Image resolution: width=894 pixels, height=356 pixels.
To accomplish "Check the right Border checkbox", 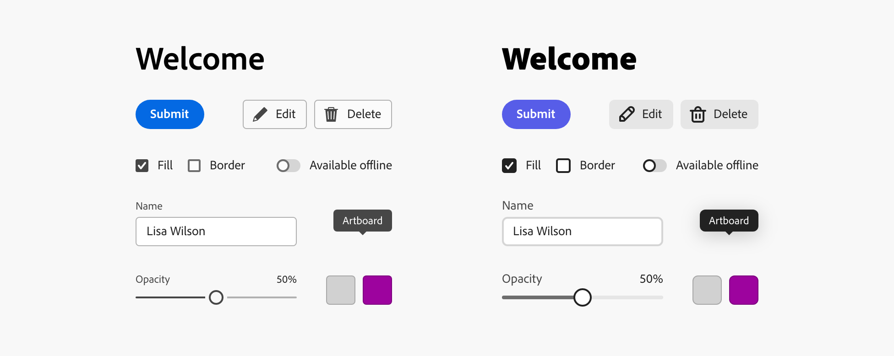I will coord(563,166).
